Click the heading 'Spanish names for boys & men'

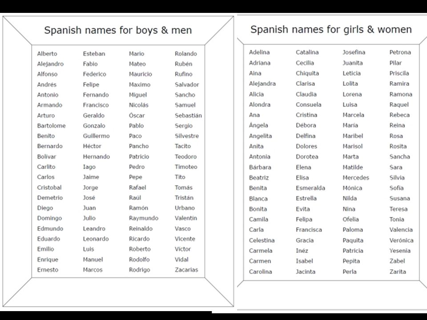(x=118, y=30)
